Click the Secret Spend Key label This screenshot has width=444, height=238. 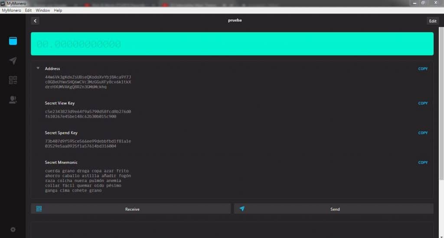coord(61,132)
